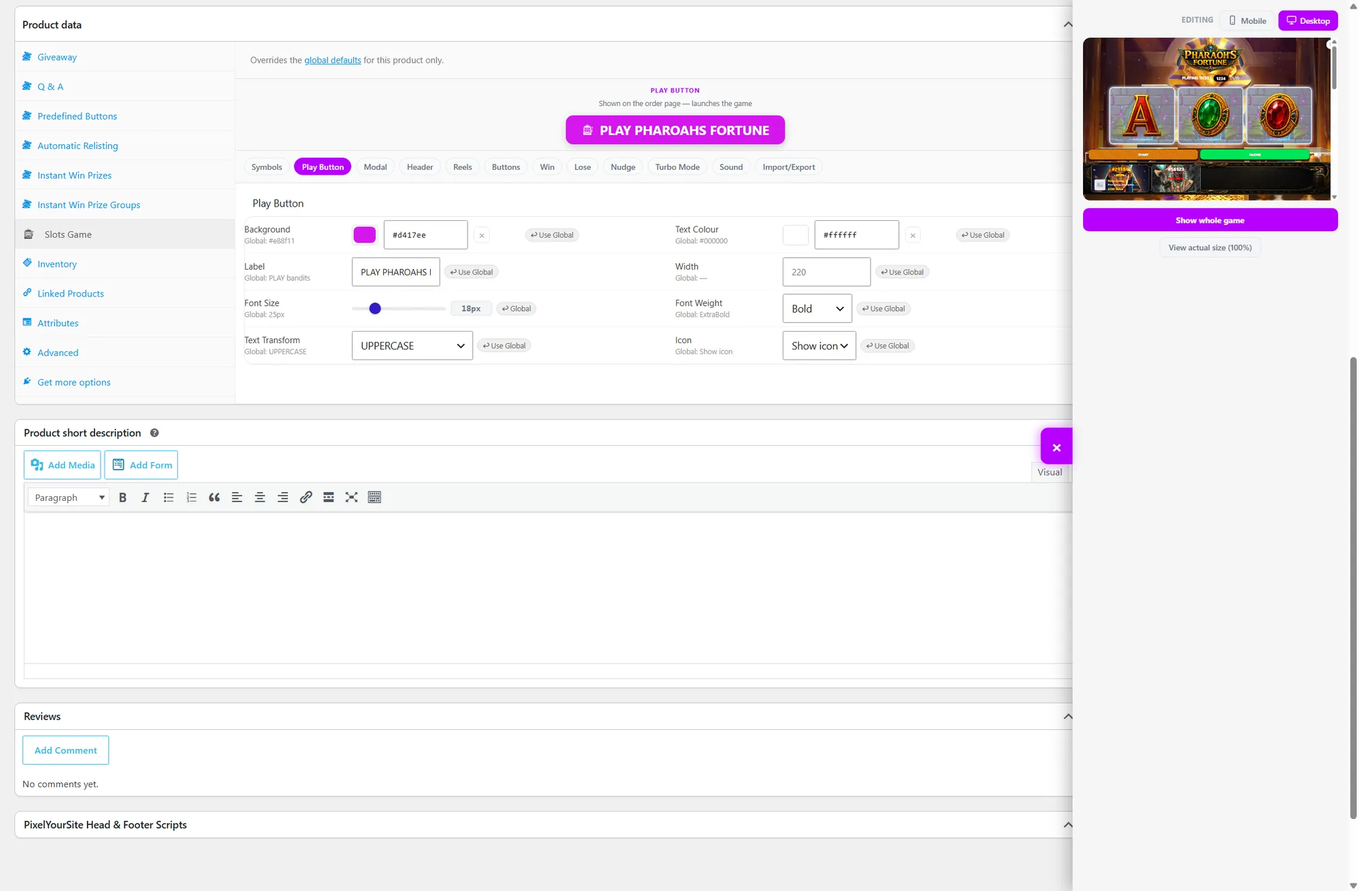1359x891 pixels.
Task: Click the Width input field
Action: pos(826,272)
